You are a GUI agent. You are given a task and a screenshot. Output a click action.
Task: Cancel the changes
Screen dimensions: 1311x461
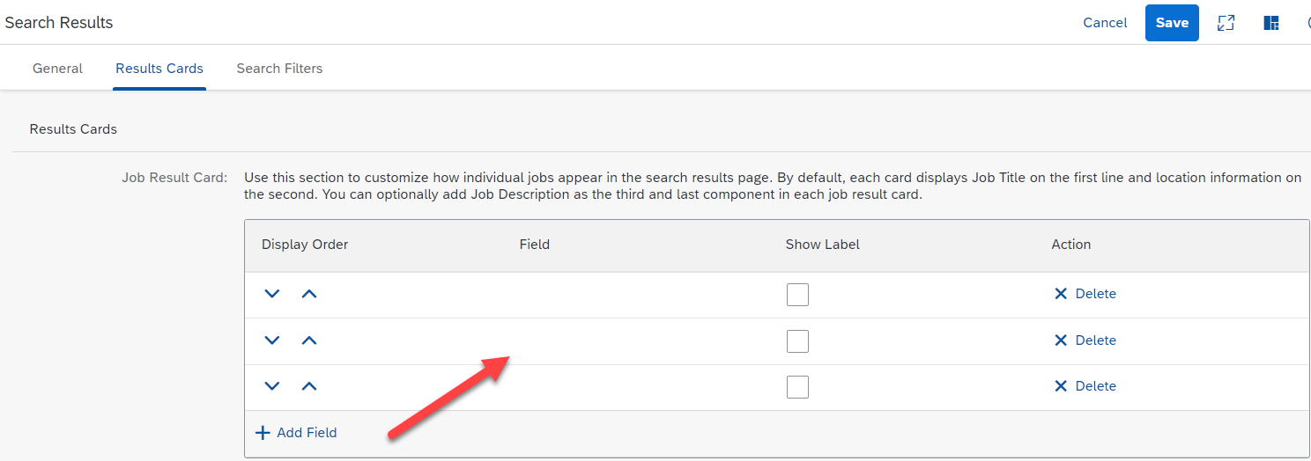pyautogui.click(x=1105, y=23)
